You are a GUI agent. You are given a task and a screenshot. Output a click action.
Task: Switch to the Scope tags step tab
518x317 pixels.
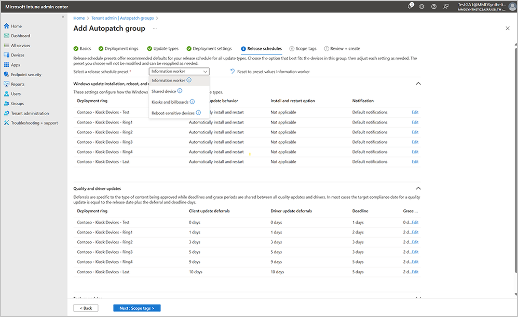303,49
